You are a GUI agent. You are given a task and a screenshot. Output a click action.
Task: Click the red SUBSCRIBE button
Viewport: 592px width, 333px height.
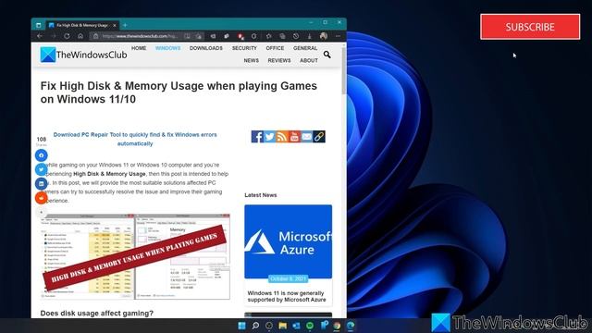pos(530,27)
